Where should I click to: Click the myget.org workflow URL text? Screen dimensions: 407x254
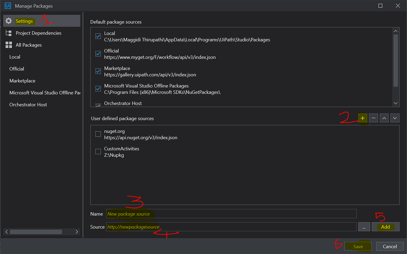click(160, 57)
